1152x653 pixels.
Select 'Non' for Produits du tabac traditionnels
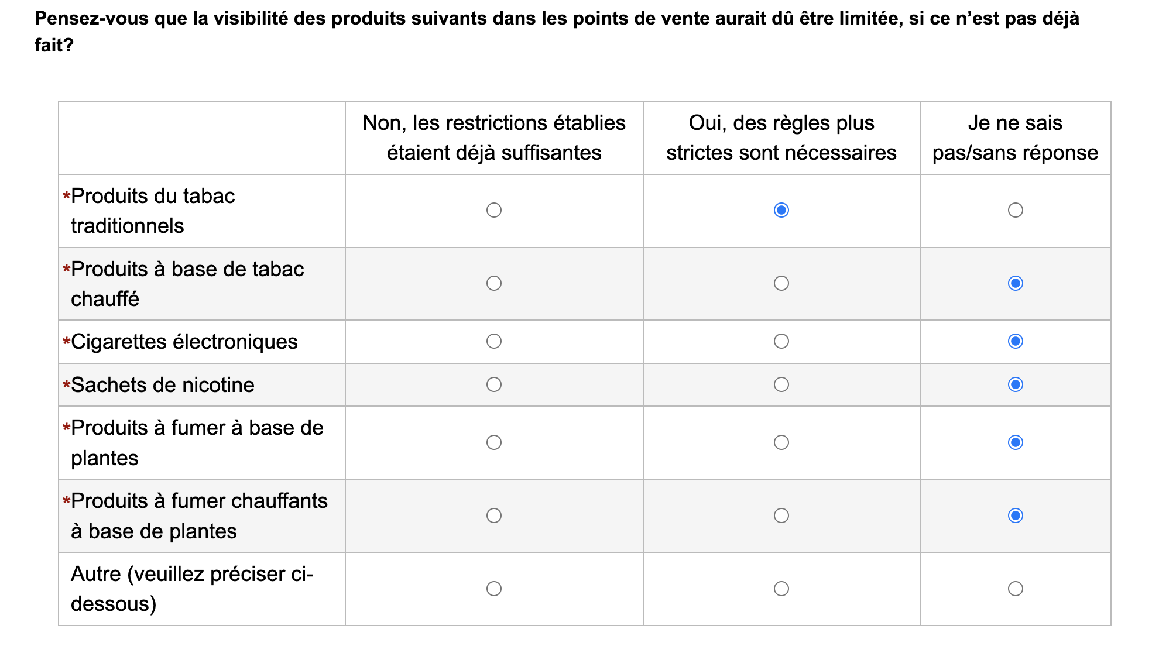(x=494, y=210)
